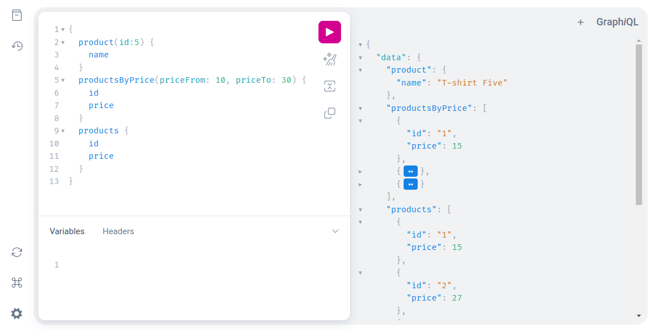The height and width of the screenshot is (331, 655).
Task: Merge fragments using the merge icon
Action: click(x=330, y=86)
